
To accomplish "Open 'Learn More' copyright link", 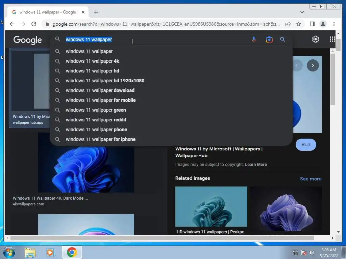I will [256, 165].
